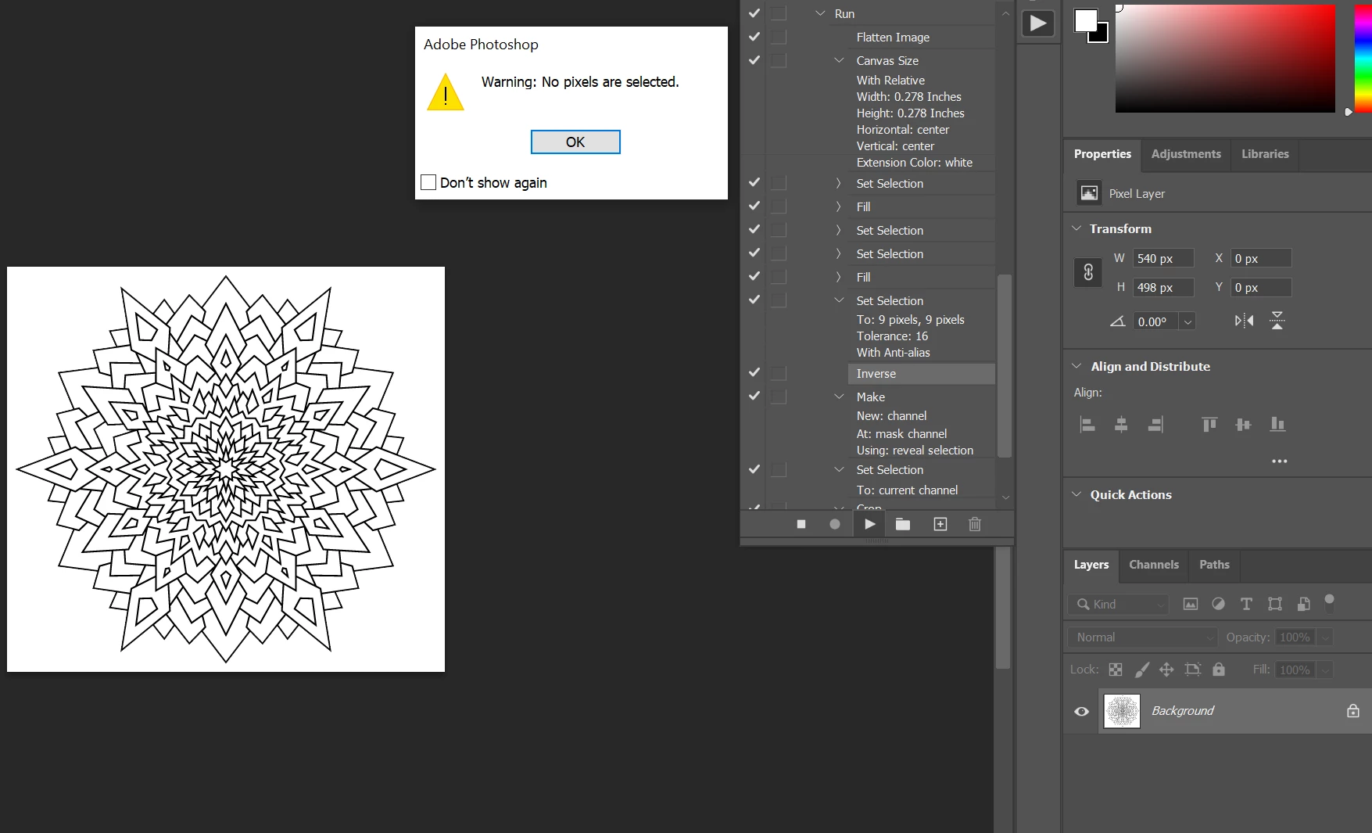The width and height of the screenshot is (1372, 833).
Task: Switch to the Adjustments tab
Action: [1186, 154]
